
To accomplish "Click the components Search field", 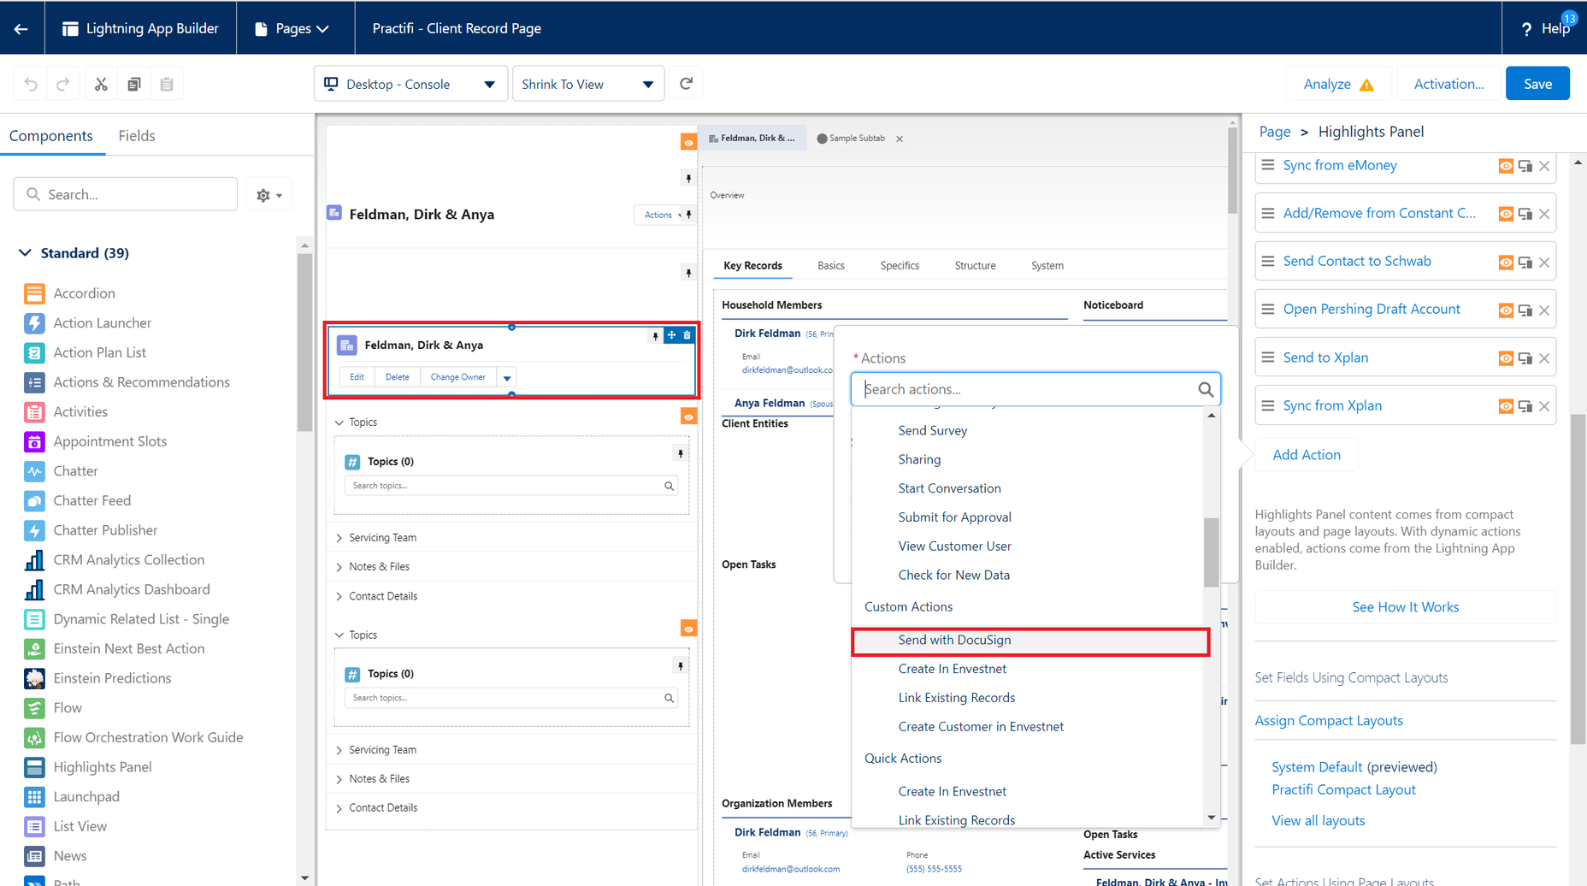I will coord(126,195).
